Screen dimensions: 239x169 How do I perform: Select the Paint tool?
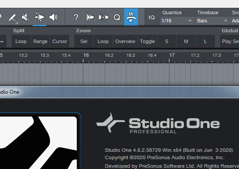[x=12, y=18]
